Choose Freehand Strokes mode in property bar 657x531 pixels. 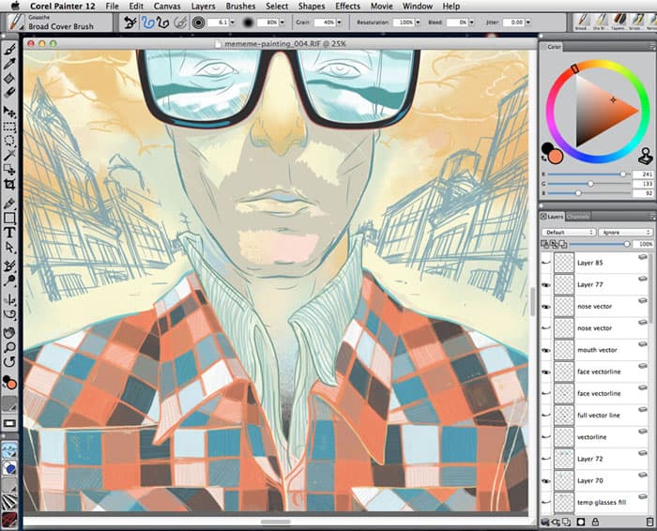point(147,23)
